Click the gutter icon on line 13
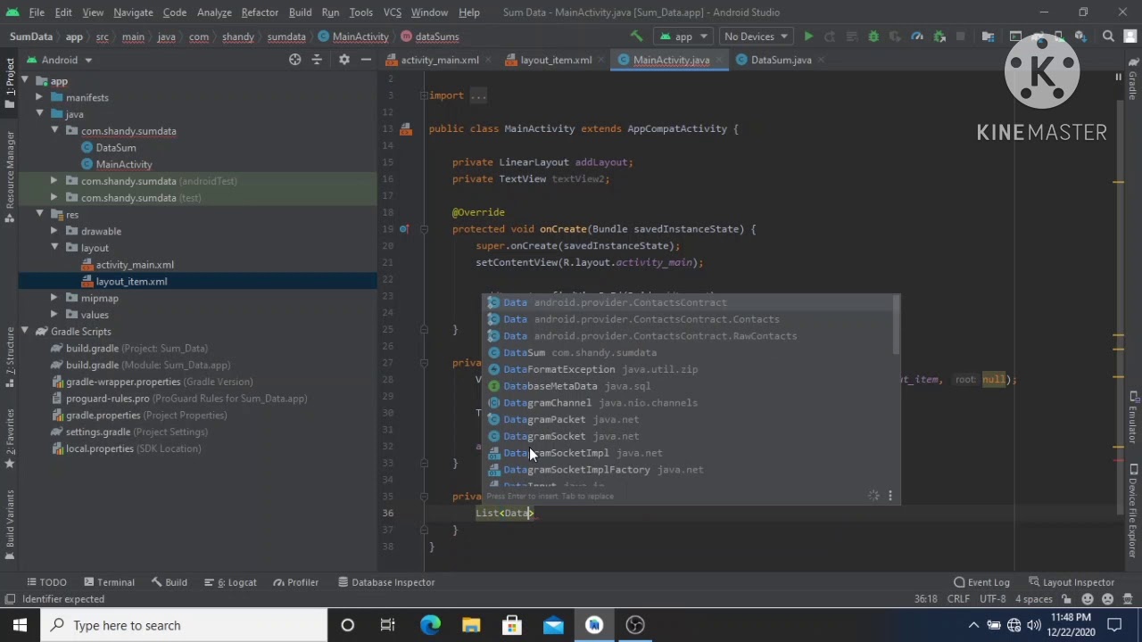 coord(406,129)
